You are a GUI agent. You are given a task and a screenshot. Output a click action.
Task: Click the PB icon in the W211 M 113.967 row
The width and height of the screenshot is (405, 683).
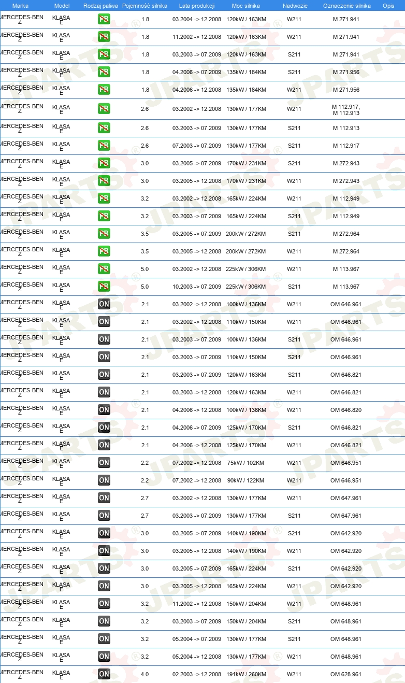104,269
